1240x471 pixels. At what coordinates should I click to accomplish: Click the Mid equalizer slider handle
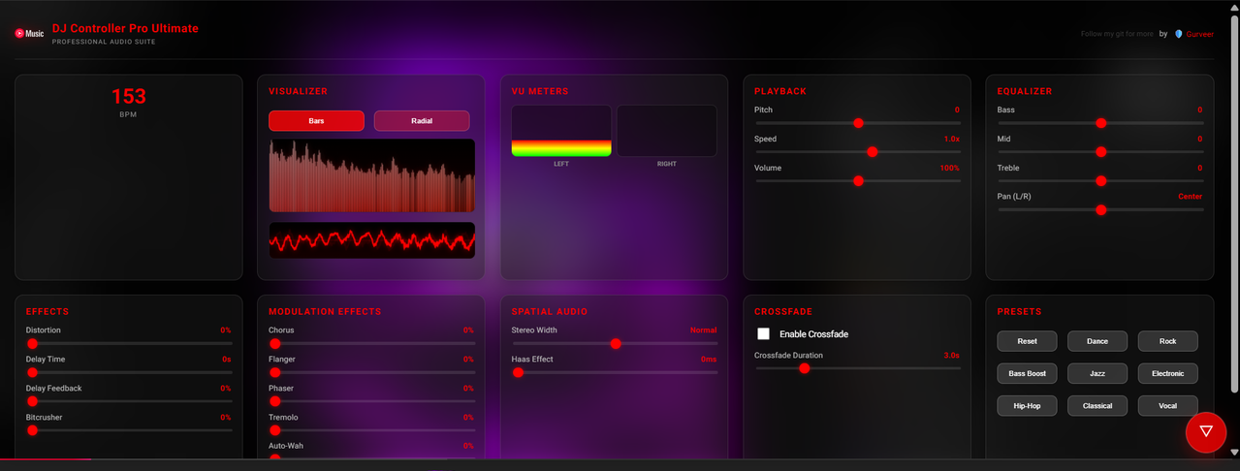point(1100,152)
